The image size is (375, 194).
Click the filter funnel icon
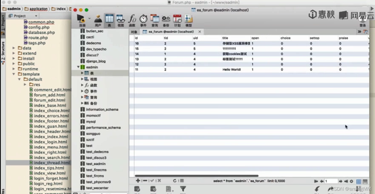point(183,189)
